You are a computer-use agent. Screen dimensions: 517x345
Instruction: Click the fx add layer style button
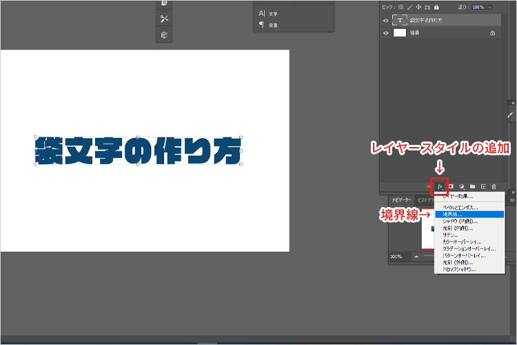click(440, 187)
